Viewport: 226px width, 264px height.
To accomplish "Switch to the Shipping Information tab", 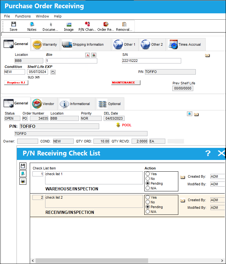I will pyautogui.click(x=86, y=44).
